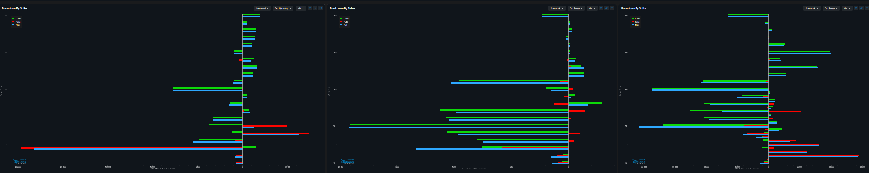Toggle Calls series in the middle chart legend
869x173 pixels.
pos(344,19)
